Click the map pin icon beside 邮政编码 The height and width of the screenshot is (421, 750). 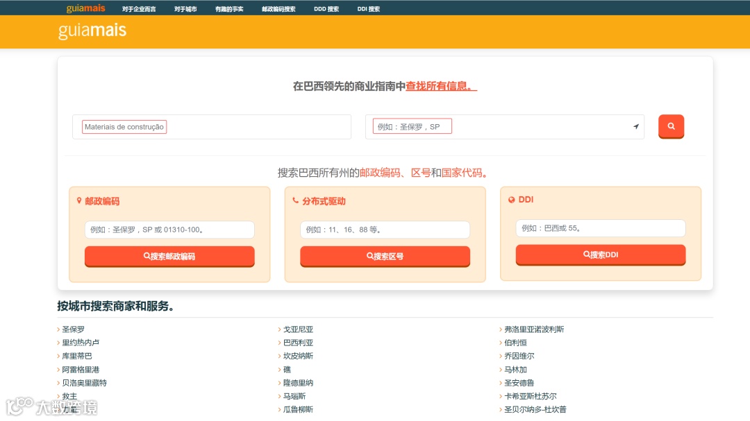(x=79, y=200)
